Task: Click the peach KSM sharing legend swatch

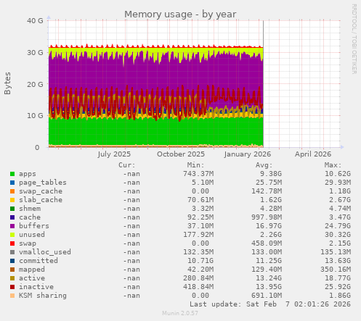Action: pyautogui.click(x=12, y=296)
